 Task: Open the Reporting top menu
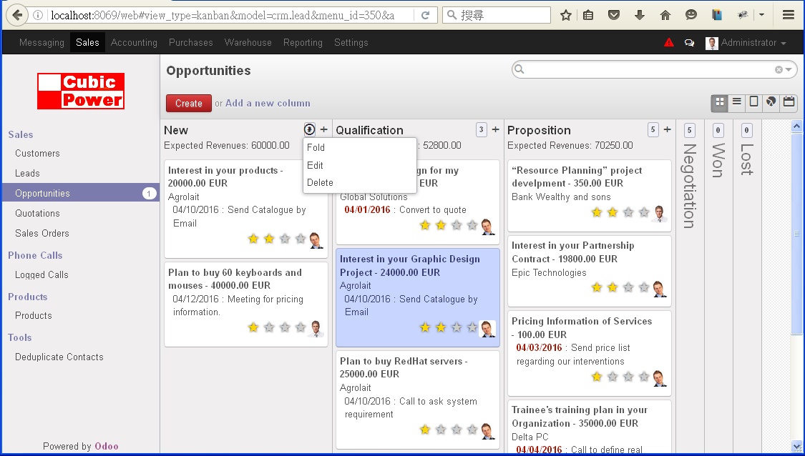pos(303,43)
